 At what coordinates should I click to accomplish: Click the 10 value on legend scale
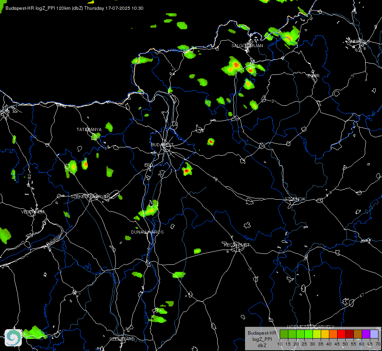click(x=280, y=344)
